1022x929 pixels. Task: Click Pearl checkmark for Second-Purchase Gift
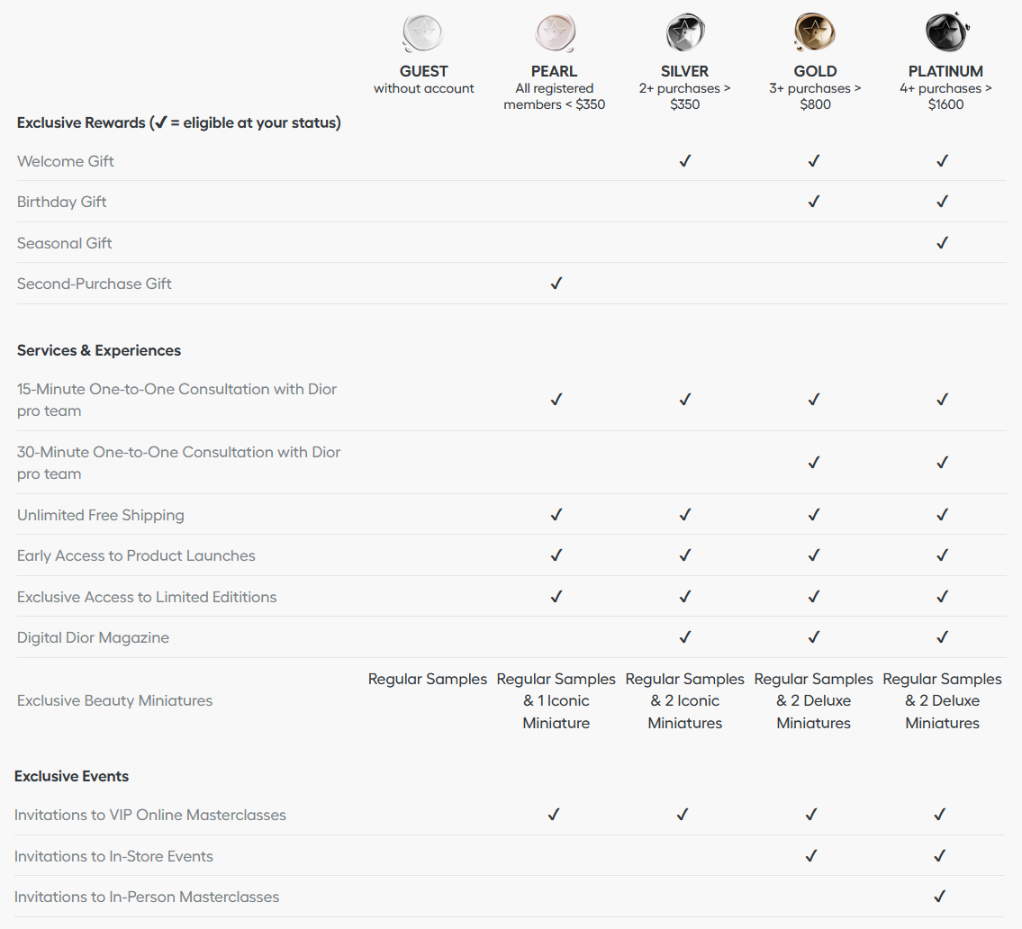point(556,284)
